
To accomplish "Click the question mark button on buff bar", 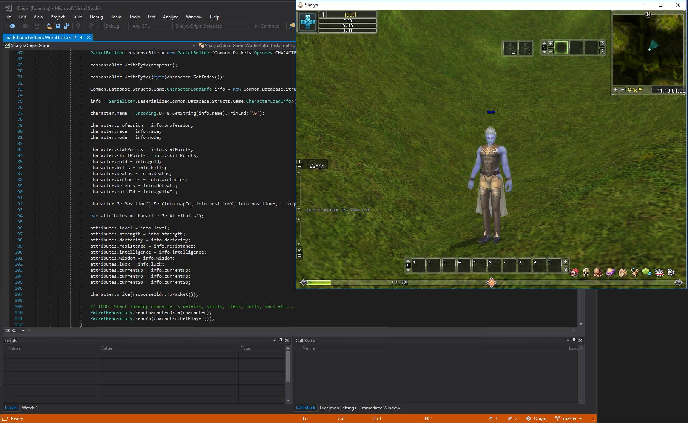I will pyautogui.click(x=602, y=51).
